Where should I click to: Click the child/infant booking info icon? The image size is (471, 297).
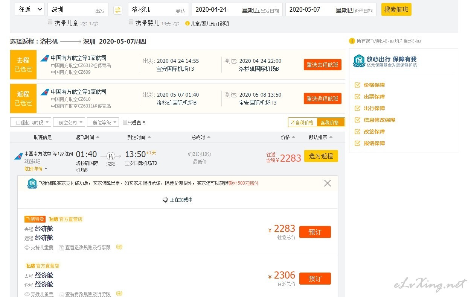(187, 23)
